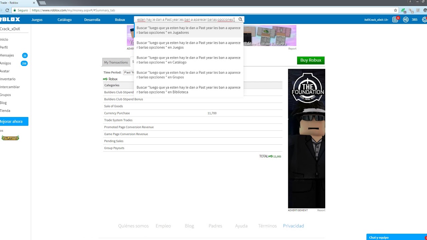Search the phrase in Grupos suggestion
The image size is (427, 240).
188,75
